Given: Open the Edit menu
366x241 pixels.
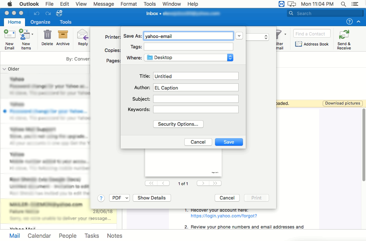Looking at the screenshot, I should pyautogui.click(x=64, y=4).
